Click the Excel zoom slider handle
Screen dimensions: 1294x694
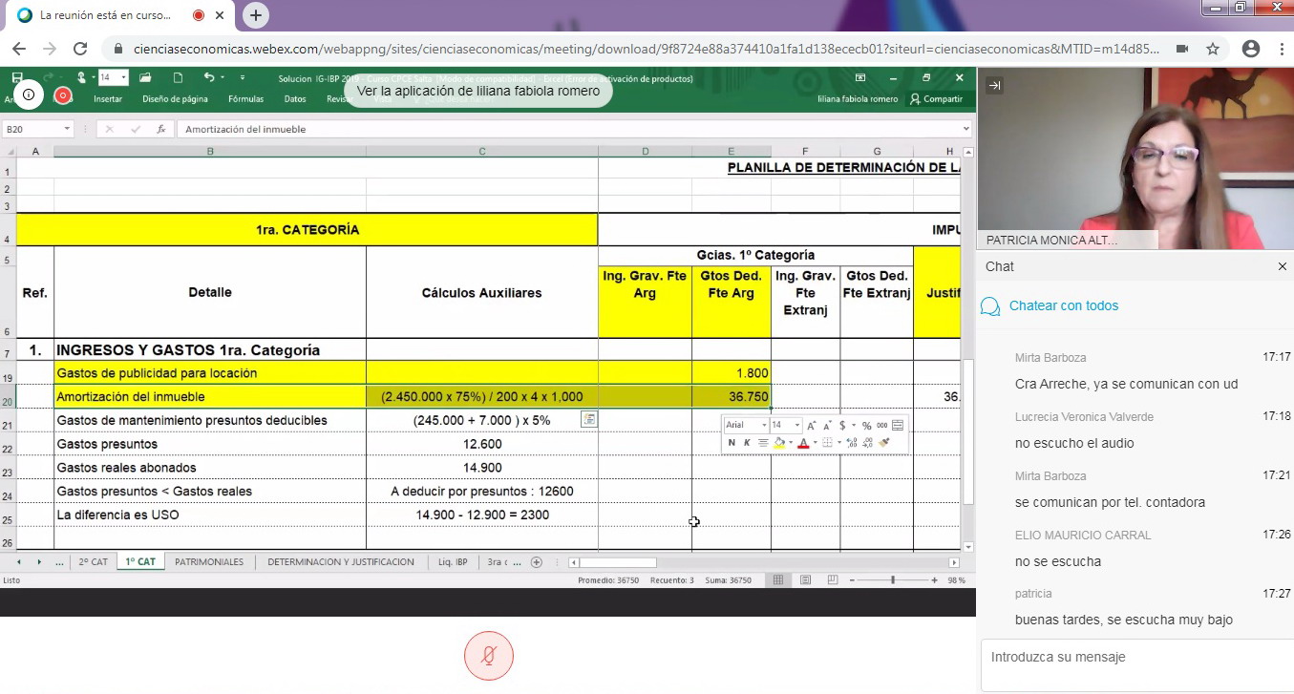(893, 579)
